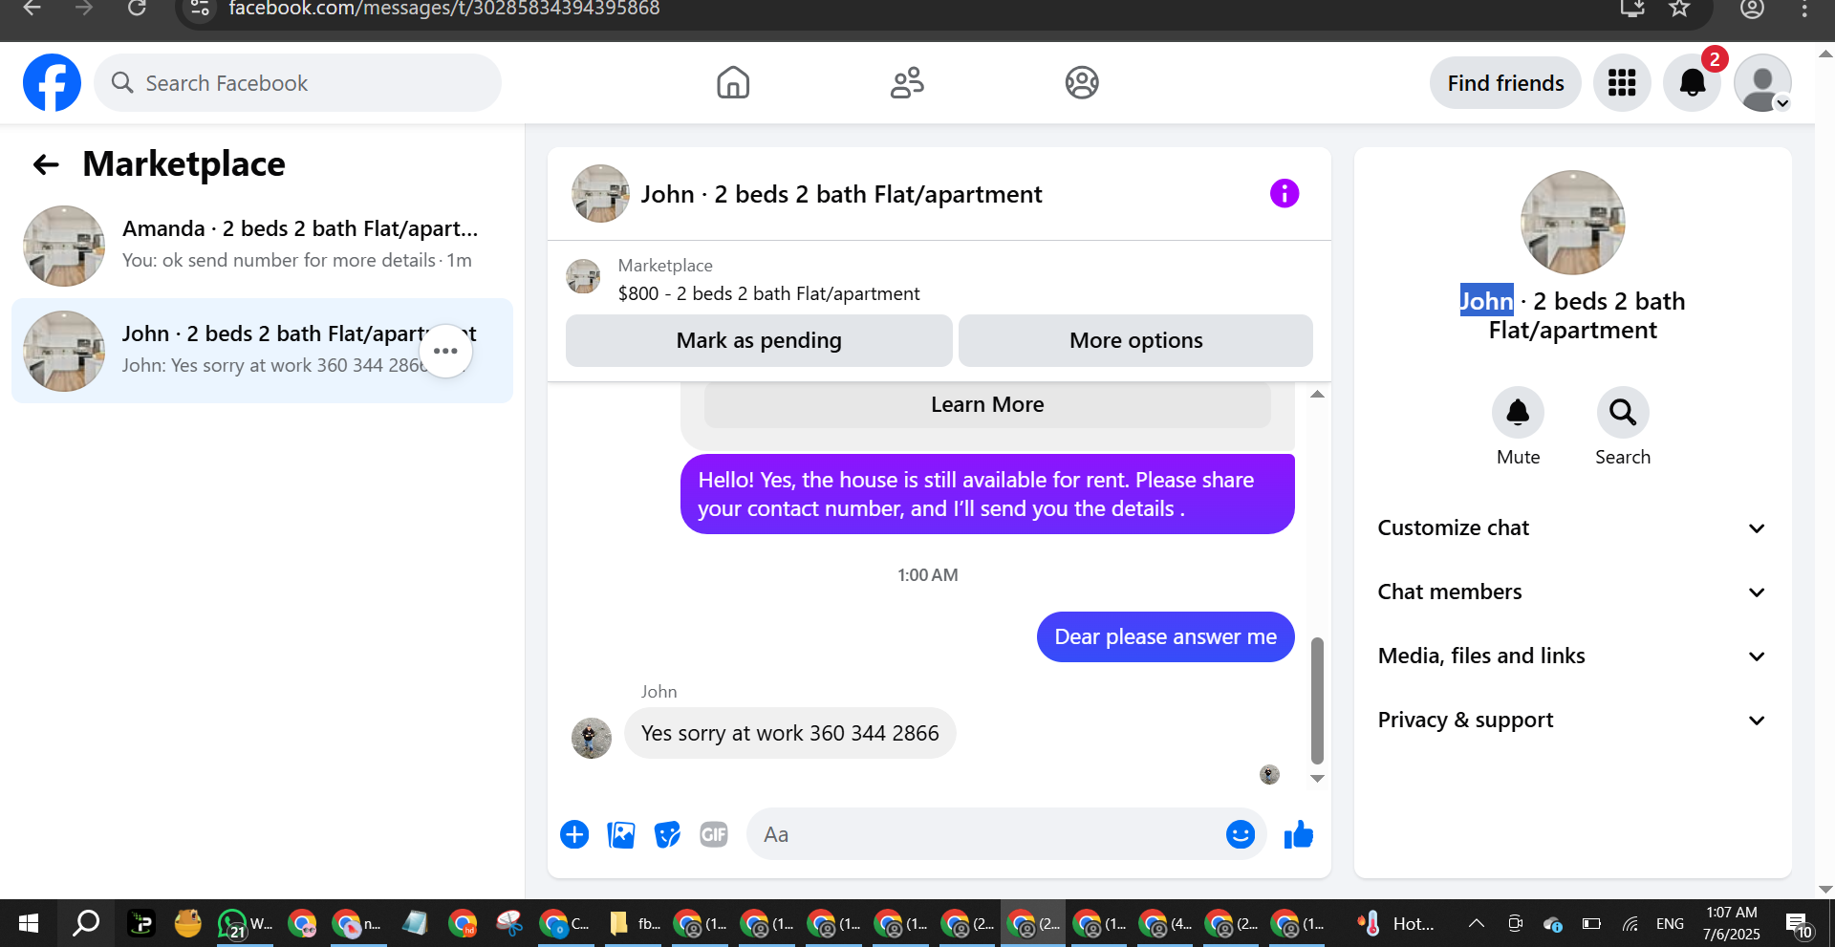Open more actions plus icon

pyautogui.click(x=574, y=834)
